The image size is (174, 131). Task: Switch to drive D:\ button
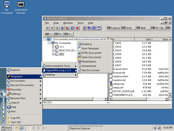click(59, 34)
